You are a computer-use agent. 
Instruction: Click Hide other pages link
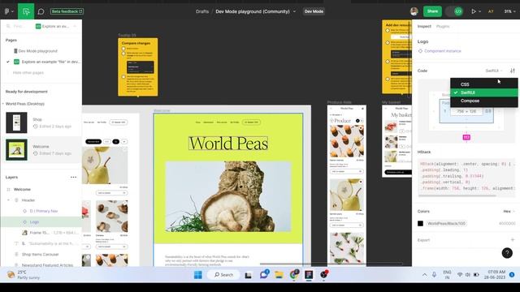(x=28, y=72)
